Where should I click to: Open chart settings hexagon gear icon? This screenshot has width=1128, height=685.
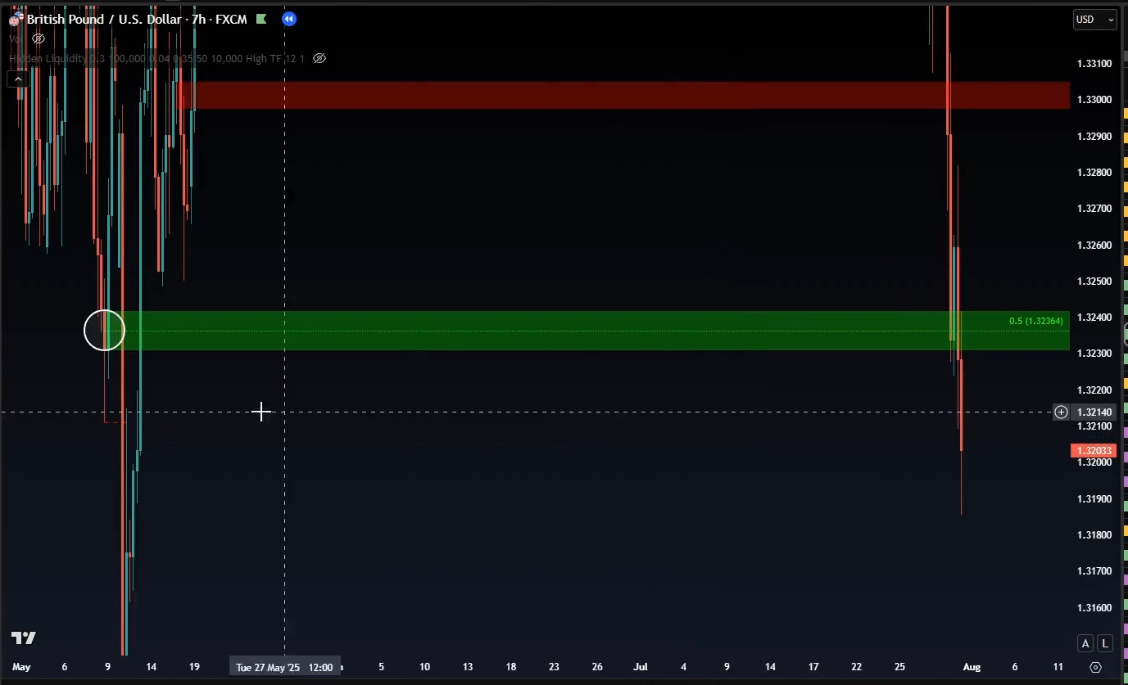[x=1096, y=667]
